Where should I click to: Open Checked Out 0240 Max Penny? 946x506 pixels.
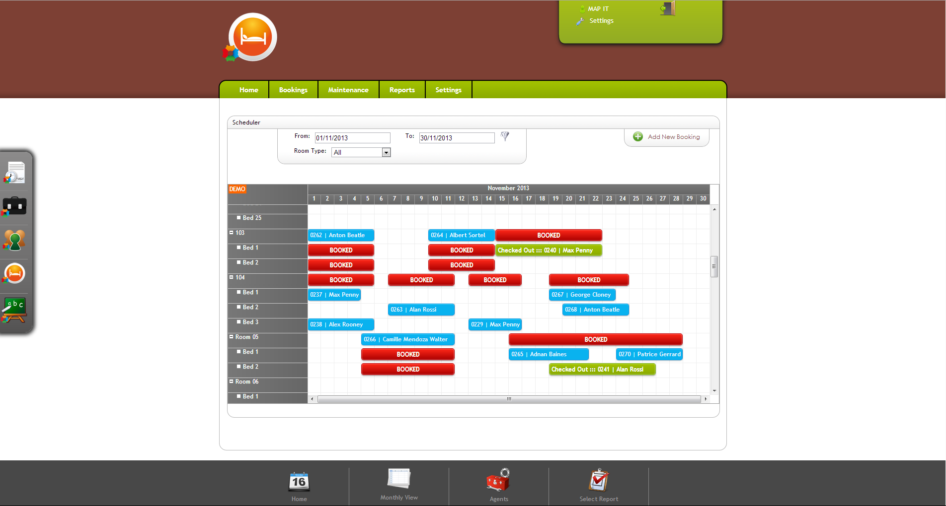tap(549, 250)
